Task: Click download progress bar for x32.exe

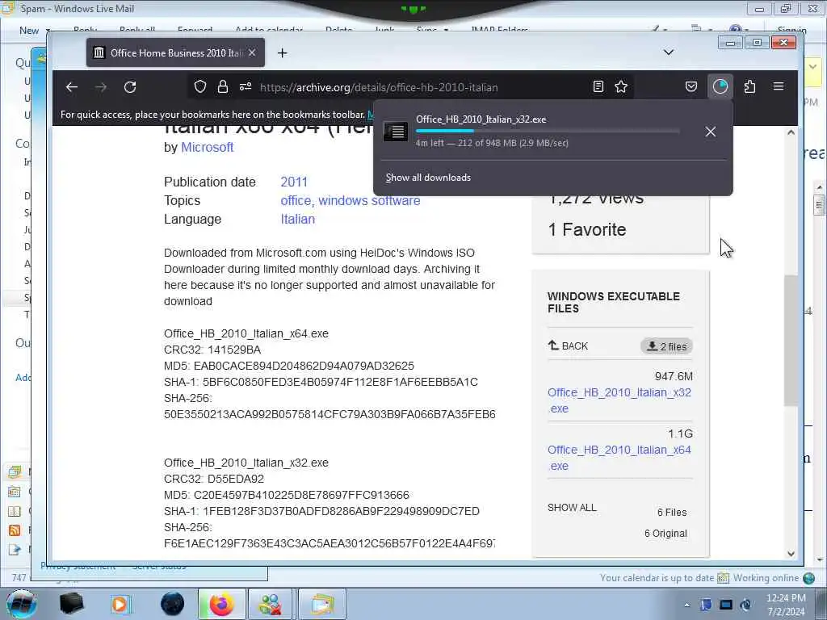Action: pyautogui.click(x=548, y=131)
